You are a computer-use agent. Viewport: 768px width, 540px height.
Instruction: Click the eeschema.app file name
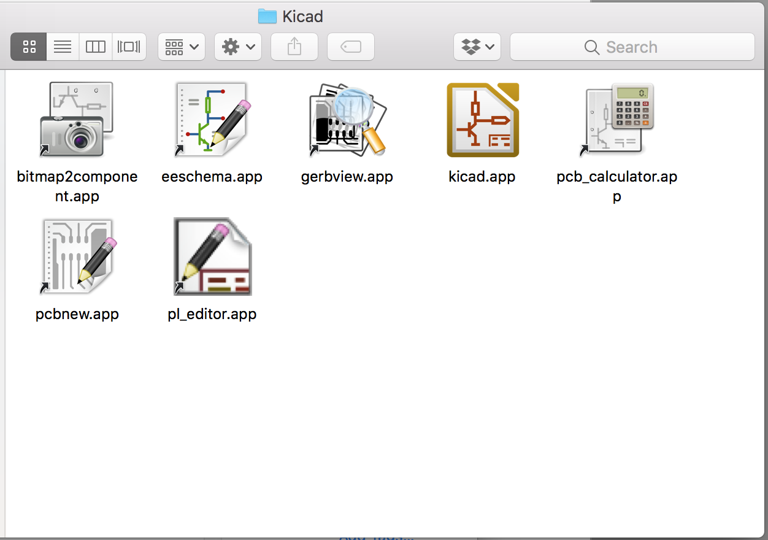[212, 177]
